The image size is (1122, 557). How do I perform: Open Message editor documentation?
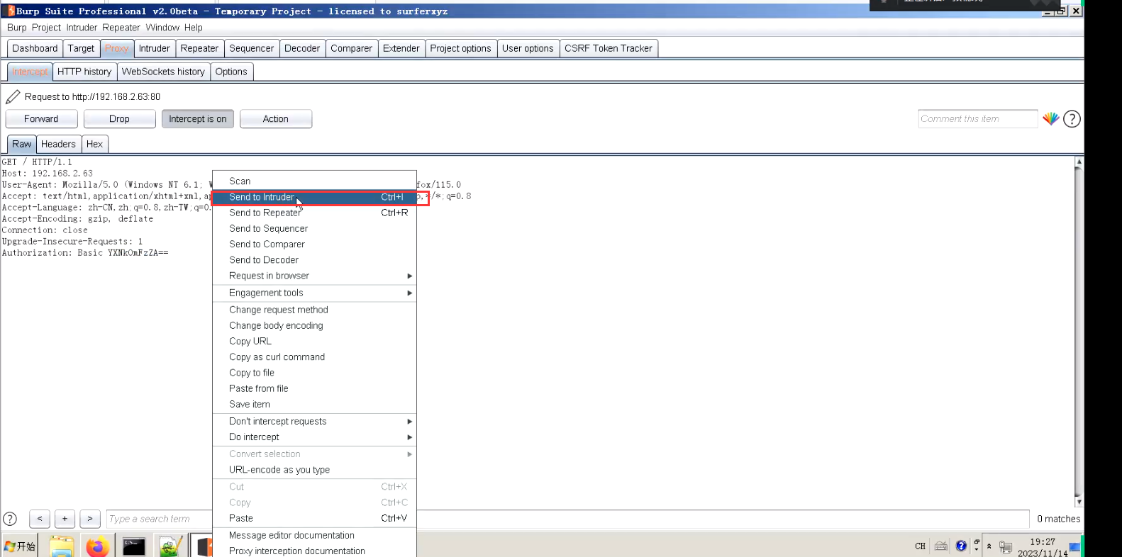pyautogui.click(x=314, y=535)
